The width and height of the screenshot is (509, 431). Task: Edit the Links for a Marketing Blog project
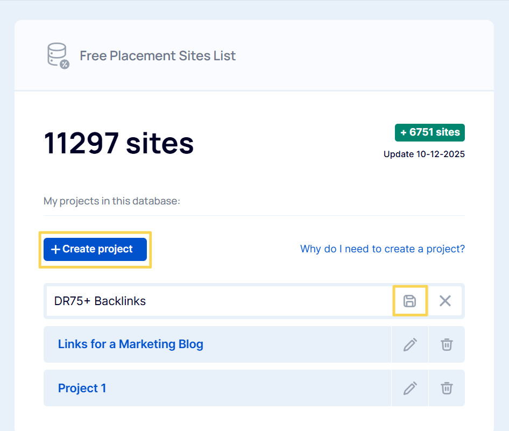(410, 344)
